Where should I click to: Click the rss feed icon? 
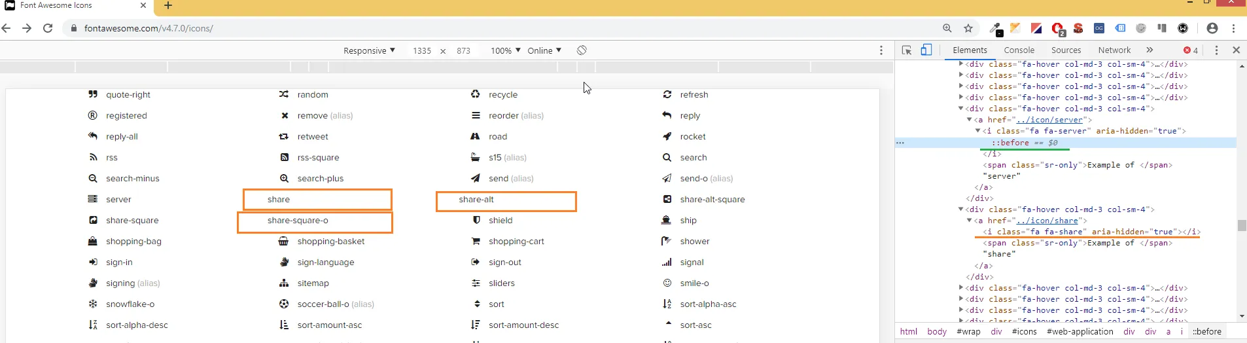click(93, 157)
